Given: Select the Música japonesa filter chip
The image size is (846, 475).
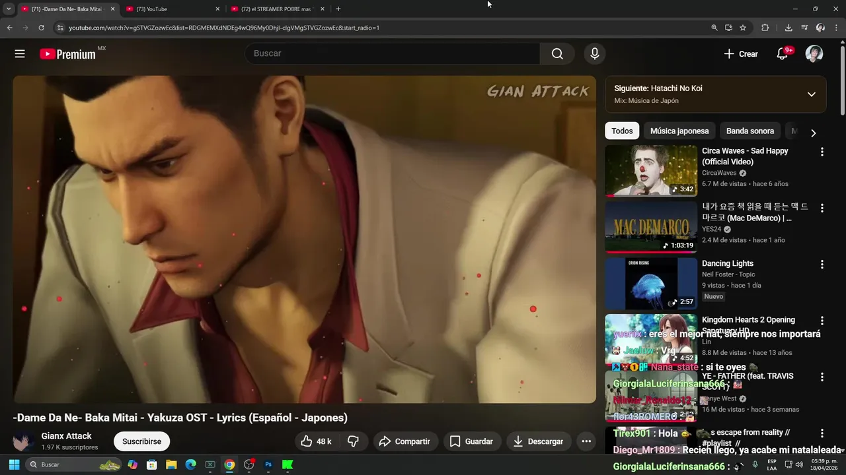Looking at the screenshot, I should 679,131.
